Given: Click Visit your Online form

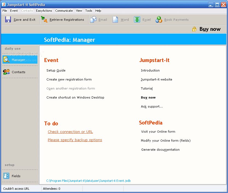Looking at the screenshot, I should point(158,132).
